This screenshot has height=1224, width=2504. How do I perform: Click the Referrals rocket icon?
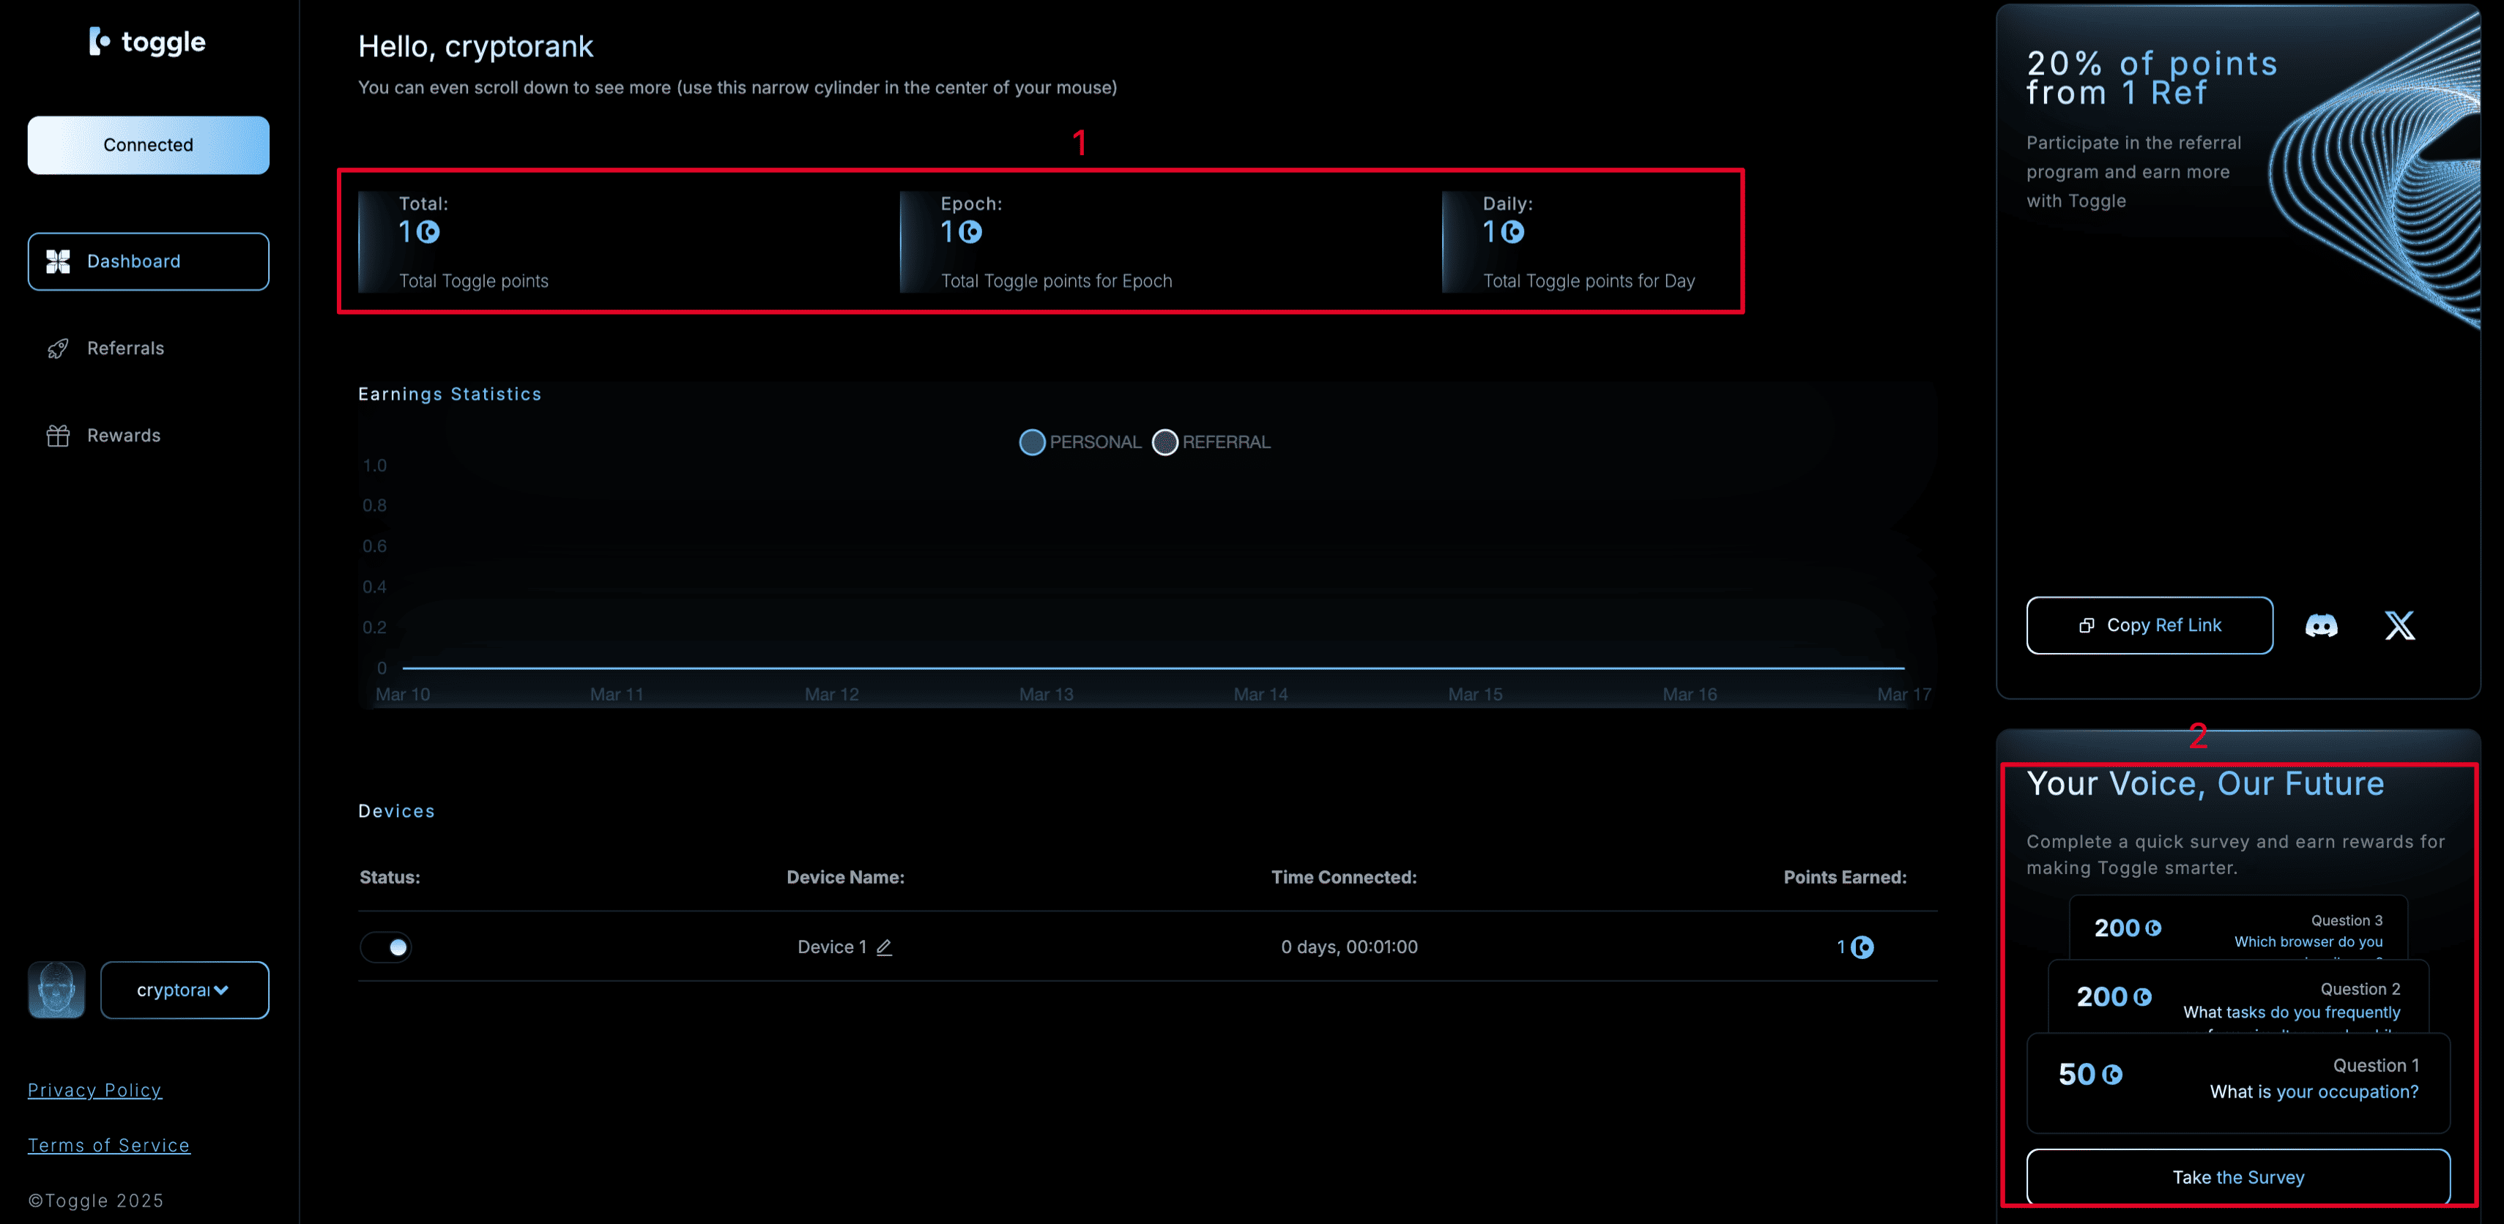[x=59, y=348]
